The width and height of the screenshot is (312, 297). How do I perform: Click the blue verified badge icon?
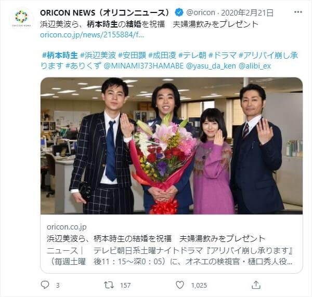tap(179, 12)
